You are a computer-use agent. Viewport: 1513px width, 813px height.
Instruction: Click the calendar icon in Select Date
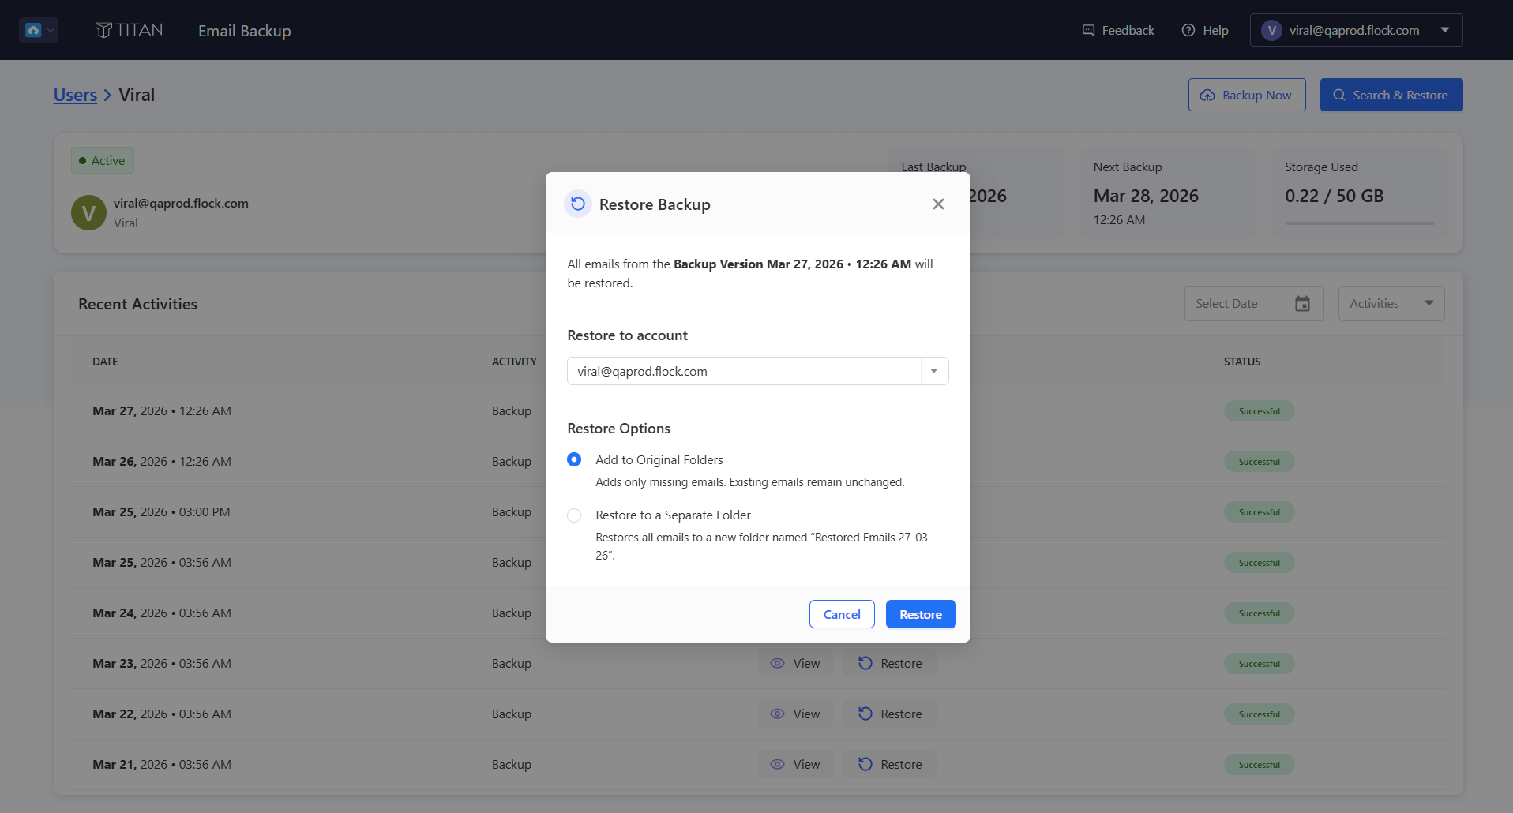pos(1303,304)
